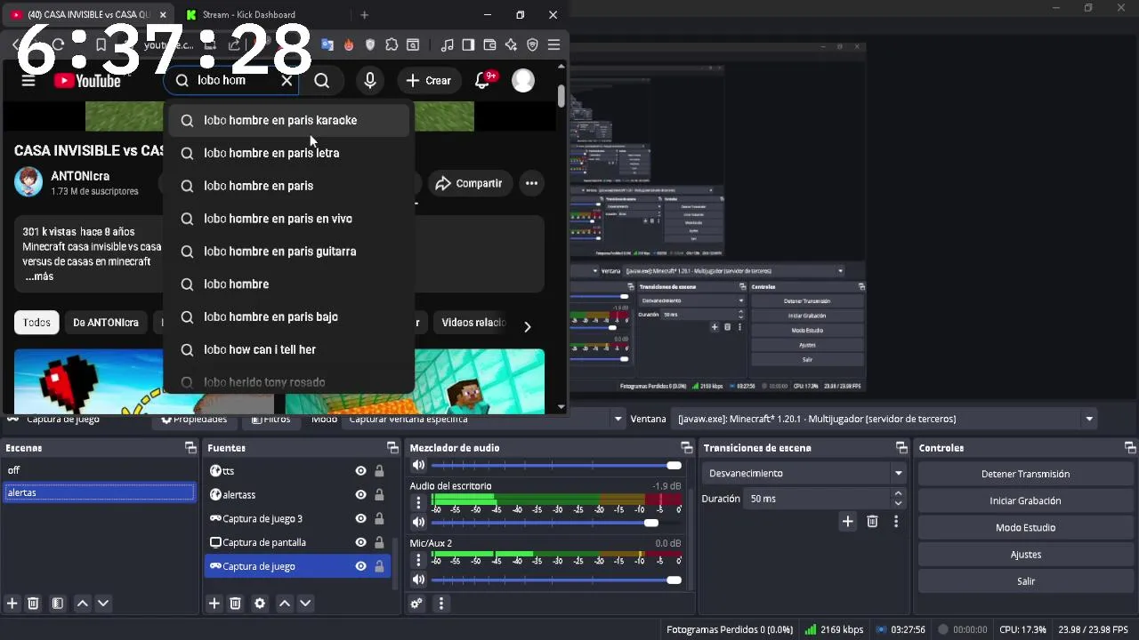Viewport: 1139px width, 640px height.
Task: Toggle visibility of alertass source
Action: (360, 495)
